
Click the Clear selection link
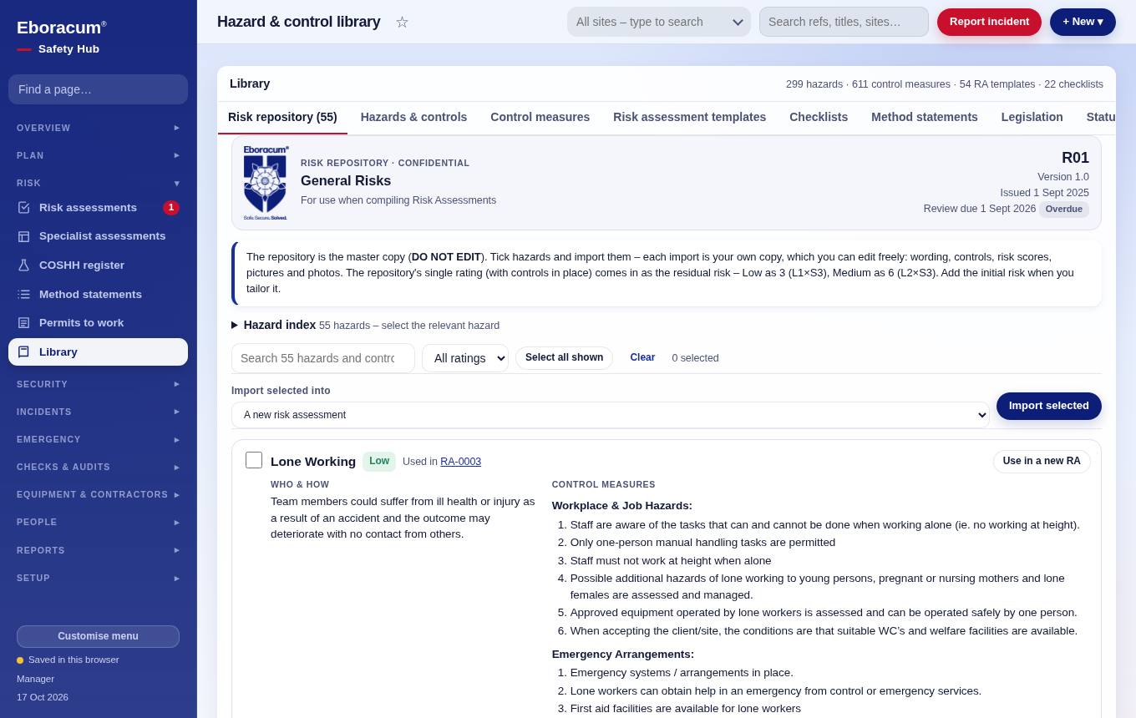[642, 358]
